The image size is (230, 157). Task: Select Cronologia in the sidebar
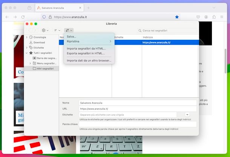tap(40, 37)
